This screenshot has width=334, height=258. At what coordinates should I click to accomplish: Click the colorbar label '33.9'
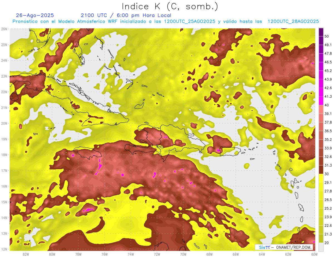[328, 148]
